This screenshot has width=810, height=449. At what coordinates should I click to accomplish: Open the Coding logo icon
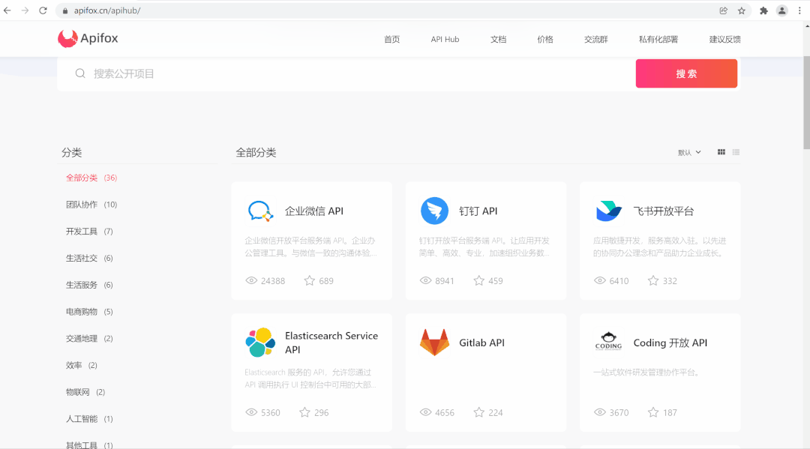pyautogui.click(x=608, y=342)
